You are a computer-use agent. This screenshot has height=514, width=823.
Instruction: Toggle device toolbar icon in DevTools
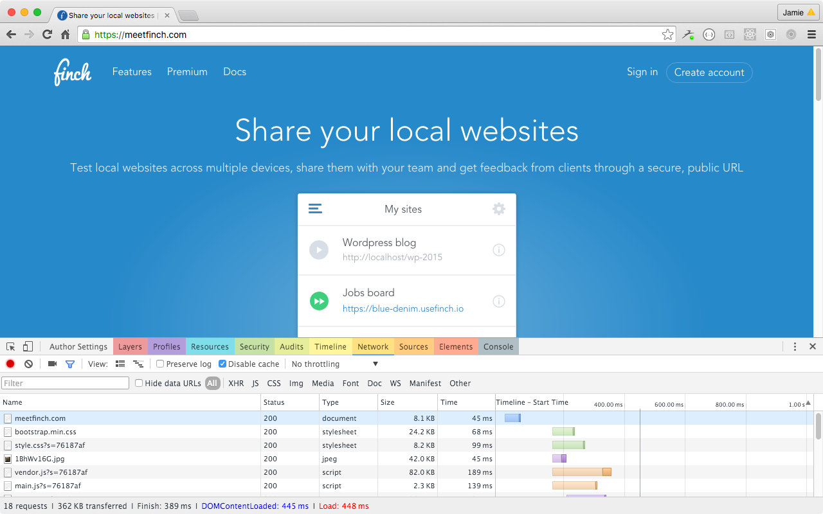(x=28, y=346)
